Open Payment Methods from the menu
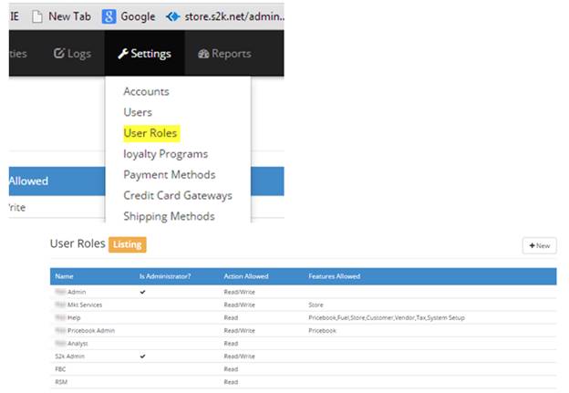This screenshot has width=569, height=393. pyautogui.click(x=169, y=174)
